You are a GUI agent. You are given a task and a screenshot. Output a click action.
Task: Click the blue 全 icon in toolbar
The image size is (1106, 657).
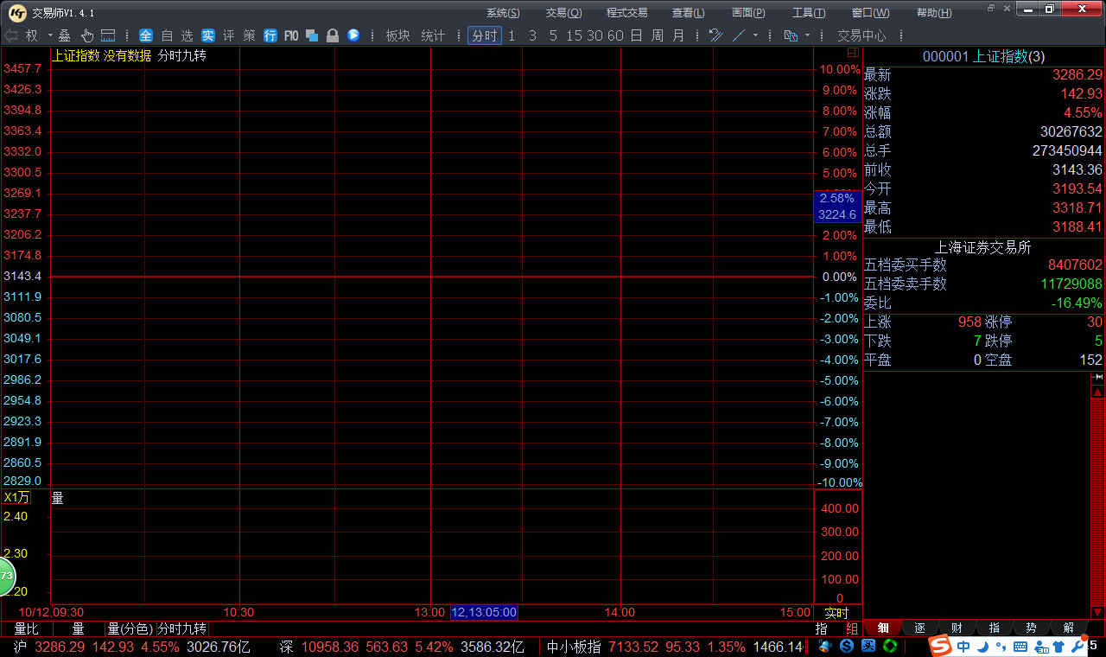(145, 35)
